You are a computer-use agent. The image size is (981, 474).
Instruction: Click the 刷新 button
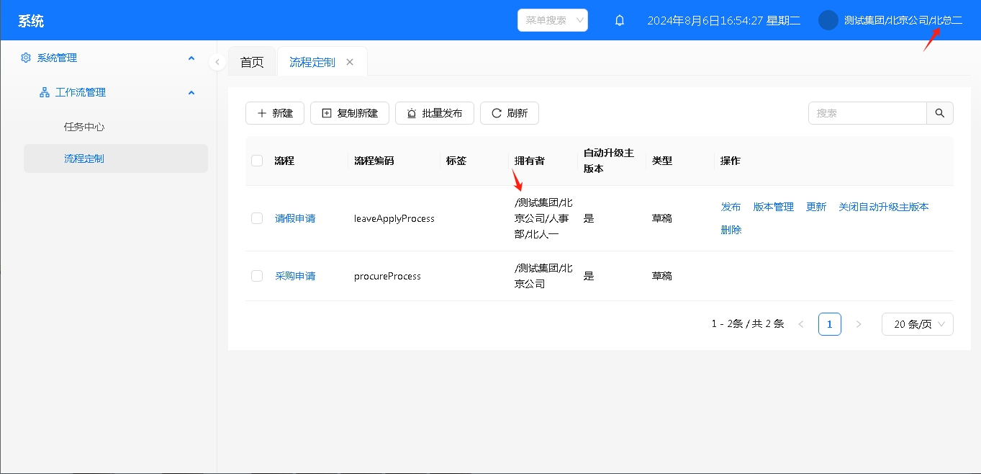pyautogui.click(x=510, y=113)
